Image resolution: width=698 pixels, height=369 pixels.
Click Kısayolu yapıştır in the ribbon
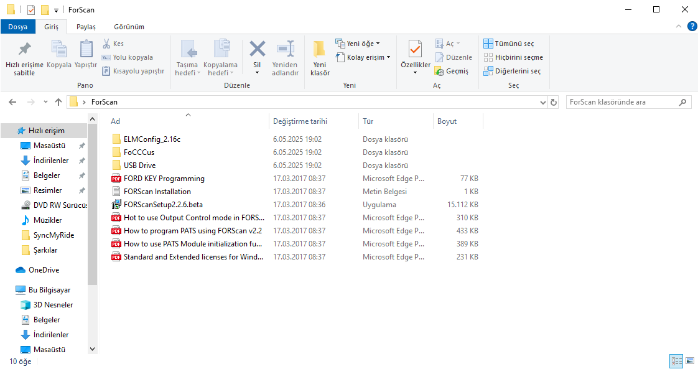pyautogui.click(x=133, y=71)
